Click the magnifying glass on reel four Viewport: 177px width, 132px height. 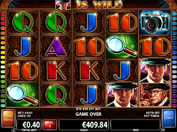[x=122, y=46]
